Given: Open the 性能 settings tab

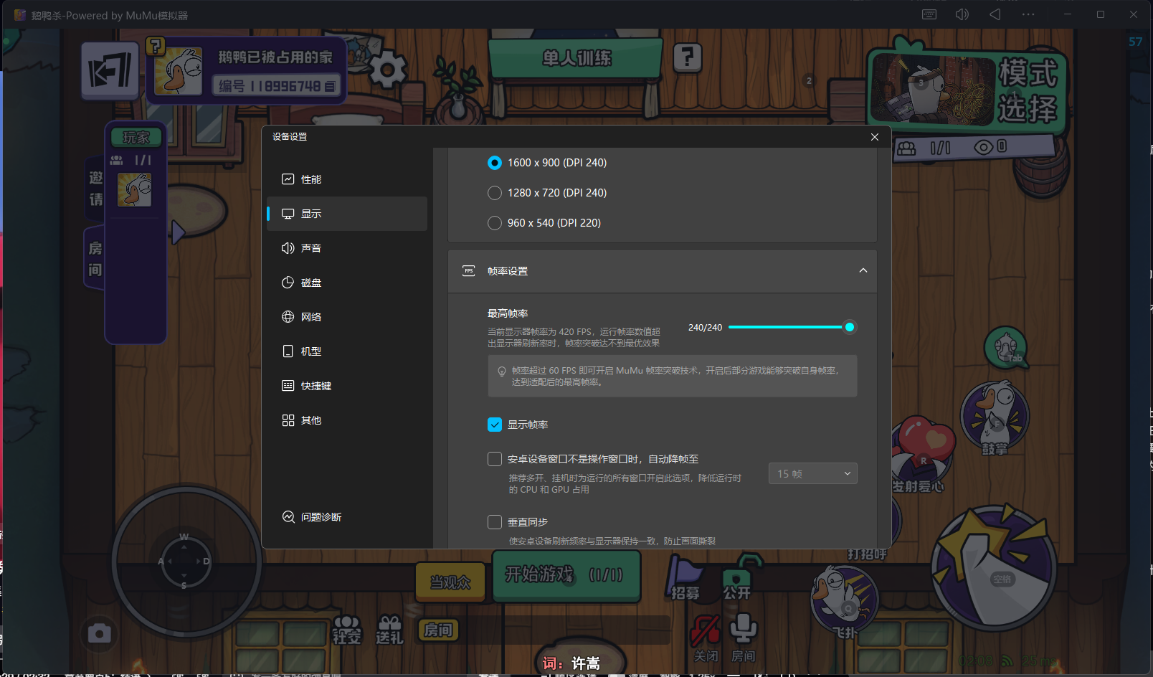Looking at the screenshot, I should click(347, 179).
